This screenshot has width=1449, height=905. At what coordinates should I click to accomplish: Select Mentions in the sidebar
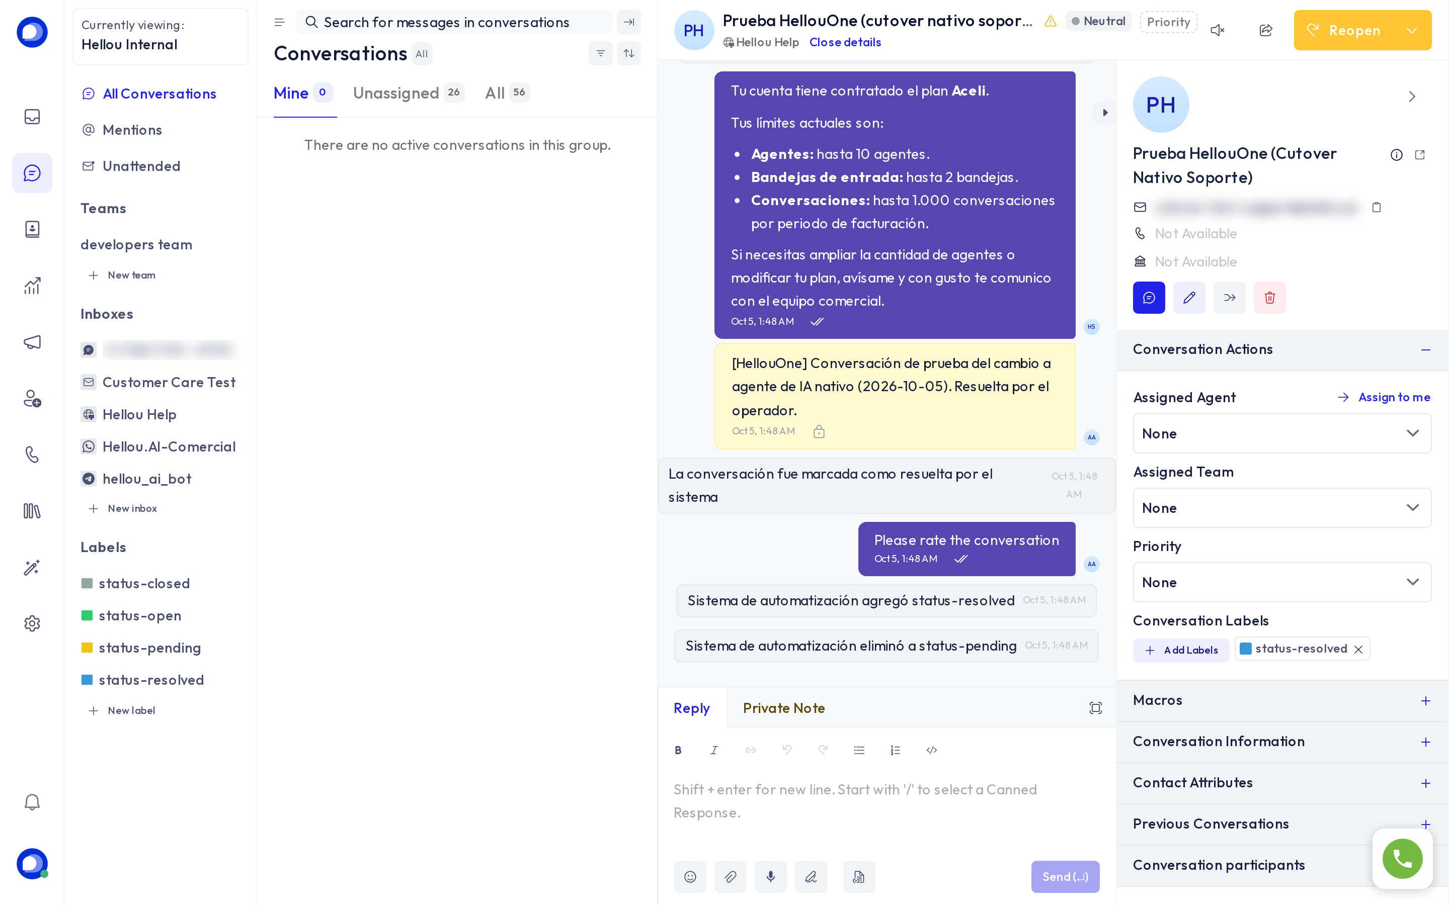pyautogui.click(x=132, y=130)
